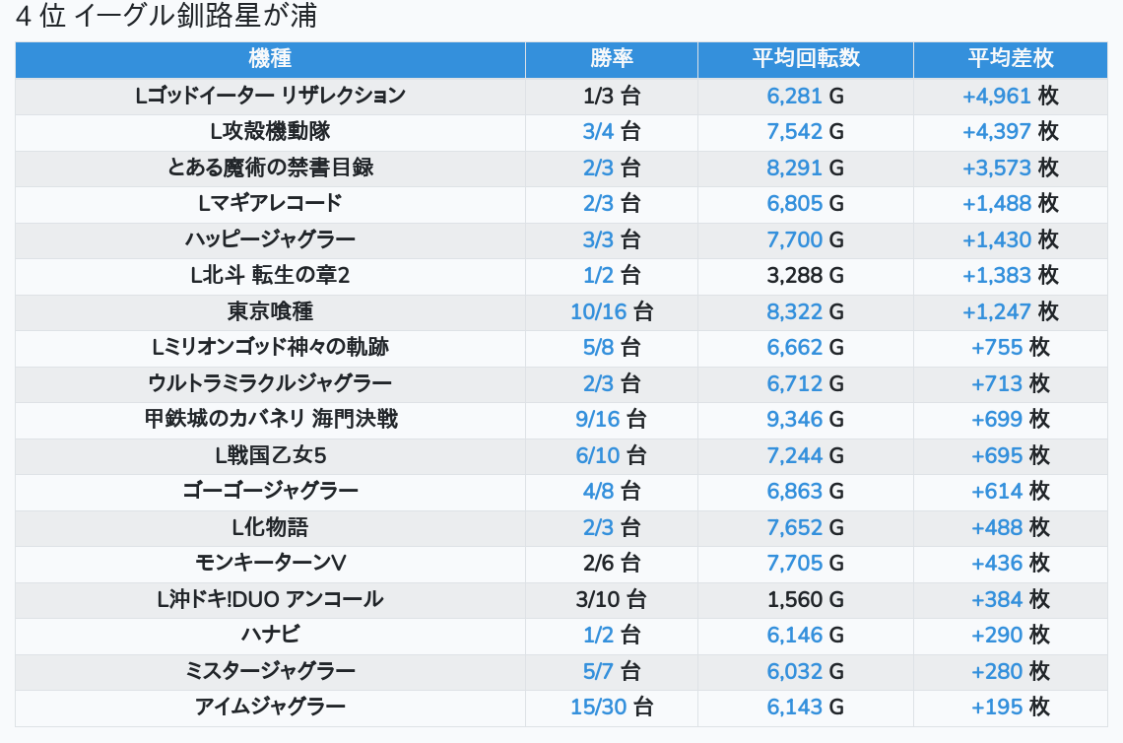The width and height of the screenshot is (1123, 743).
Task: Open ミスタージャグラー machine entry
Action: 270,671
